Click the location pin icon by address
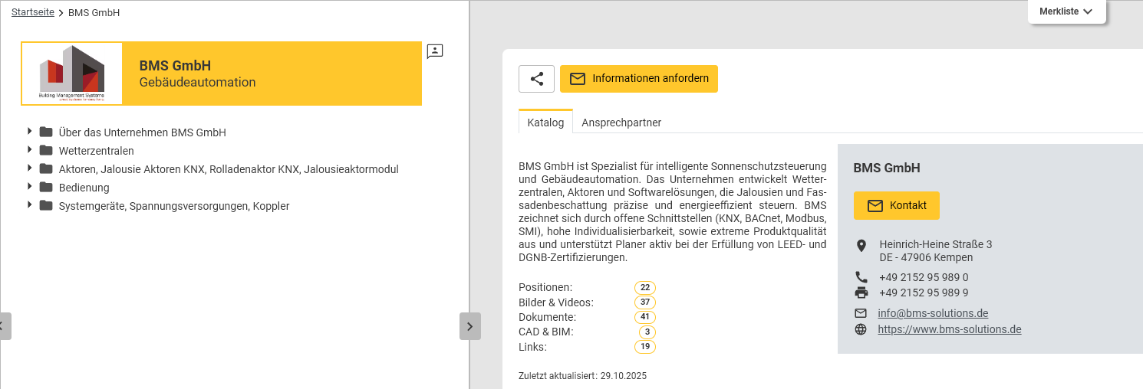Viewport: 1143px width, 389px height. 861,245
